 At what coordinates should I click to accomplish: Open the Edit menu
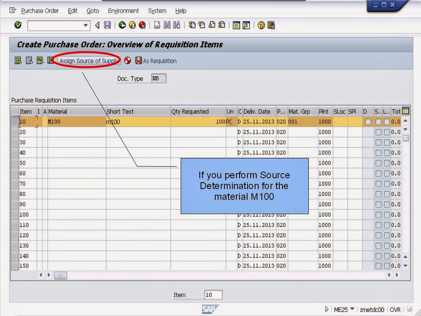(x=72, y=11)
